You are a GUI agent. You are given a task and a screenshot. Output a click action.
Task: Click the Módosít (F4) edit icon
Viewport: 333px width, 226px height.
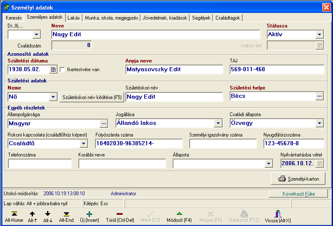179,214
